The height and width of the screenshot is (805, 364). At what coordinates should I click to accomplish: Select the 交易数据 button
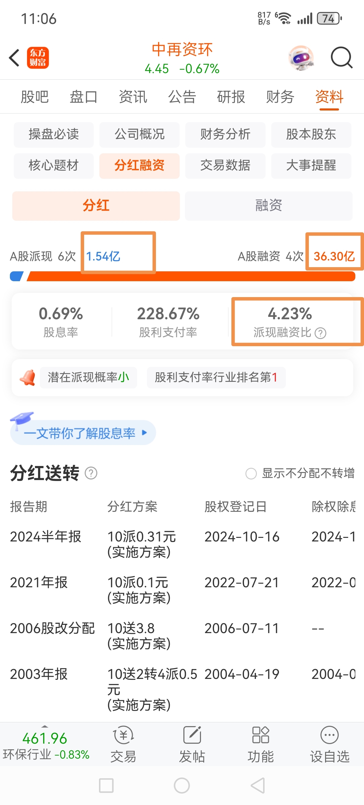click(225, 166)
